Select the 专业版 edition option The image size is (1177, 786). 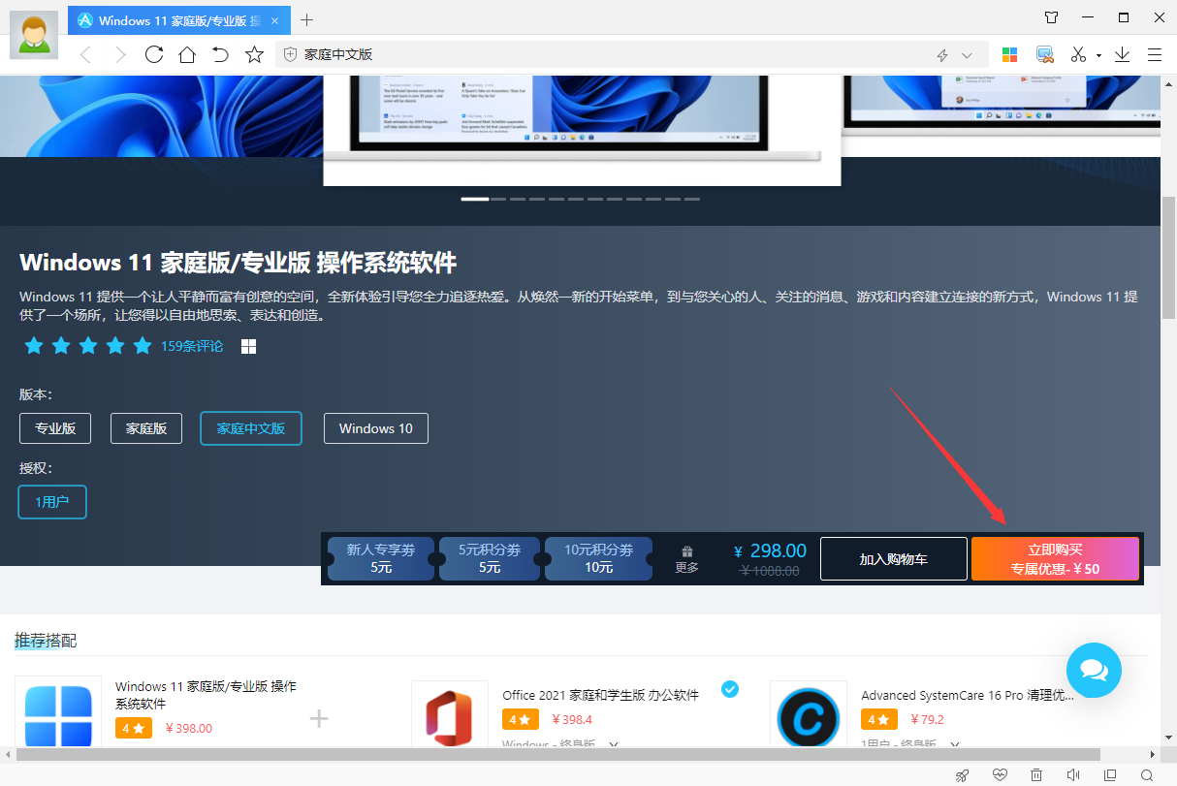point(55,428)
